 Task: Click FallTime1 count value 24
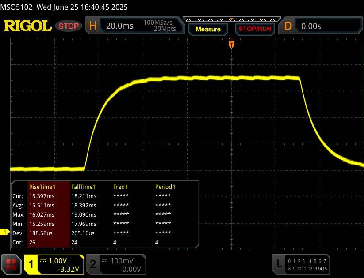(x=74, y=242)
